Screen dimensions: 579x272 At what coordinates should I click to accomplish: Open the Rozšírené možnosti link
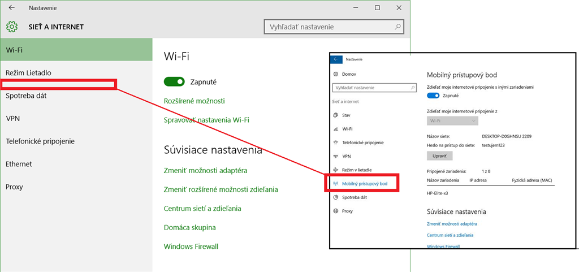(x=195, y=101)
